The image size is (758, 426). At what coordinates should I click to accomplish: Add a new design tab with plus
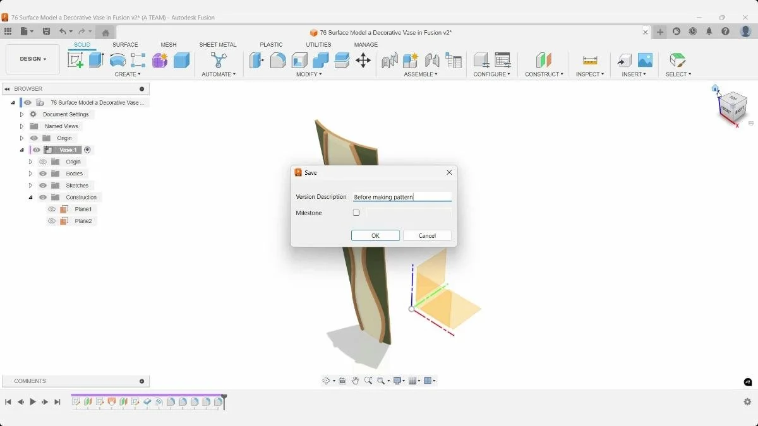coord(660,32)
